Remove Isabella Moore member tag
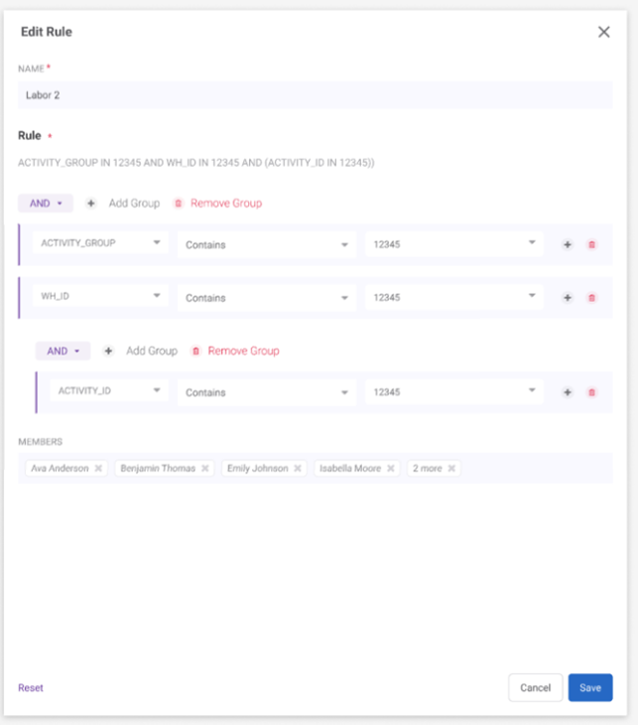The height and width of the screenshot is (725, 638). point(391,468)
